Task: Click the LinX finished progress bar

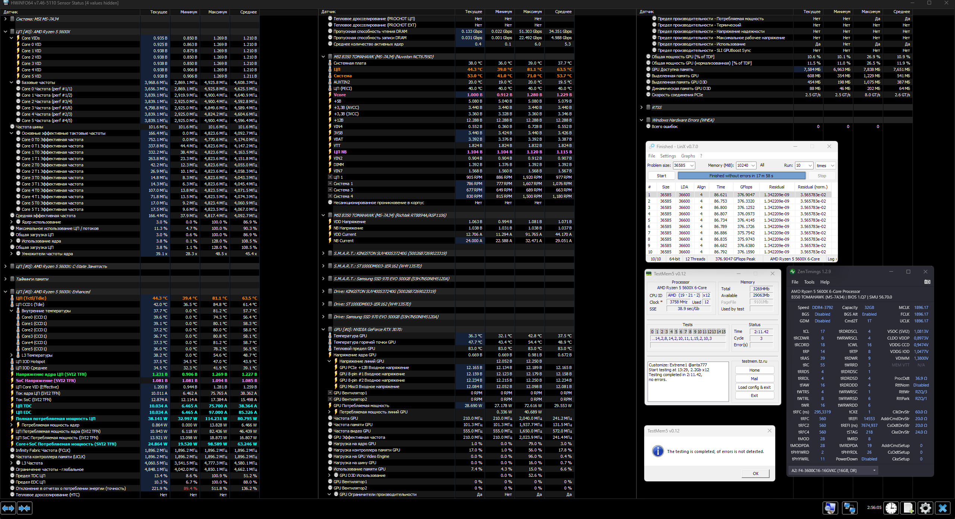Action: (x=741, y=176)
